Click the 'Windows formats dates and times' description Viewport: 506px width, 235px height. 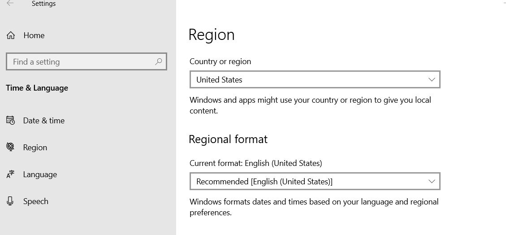(x=314, y=207)
